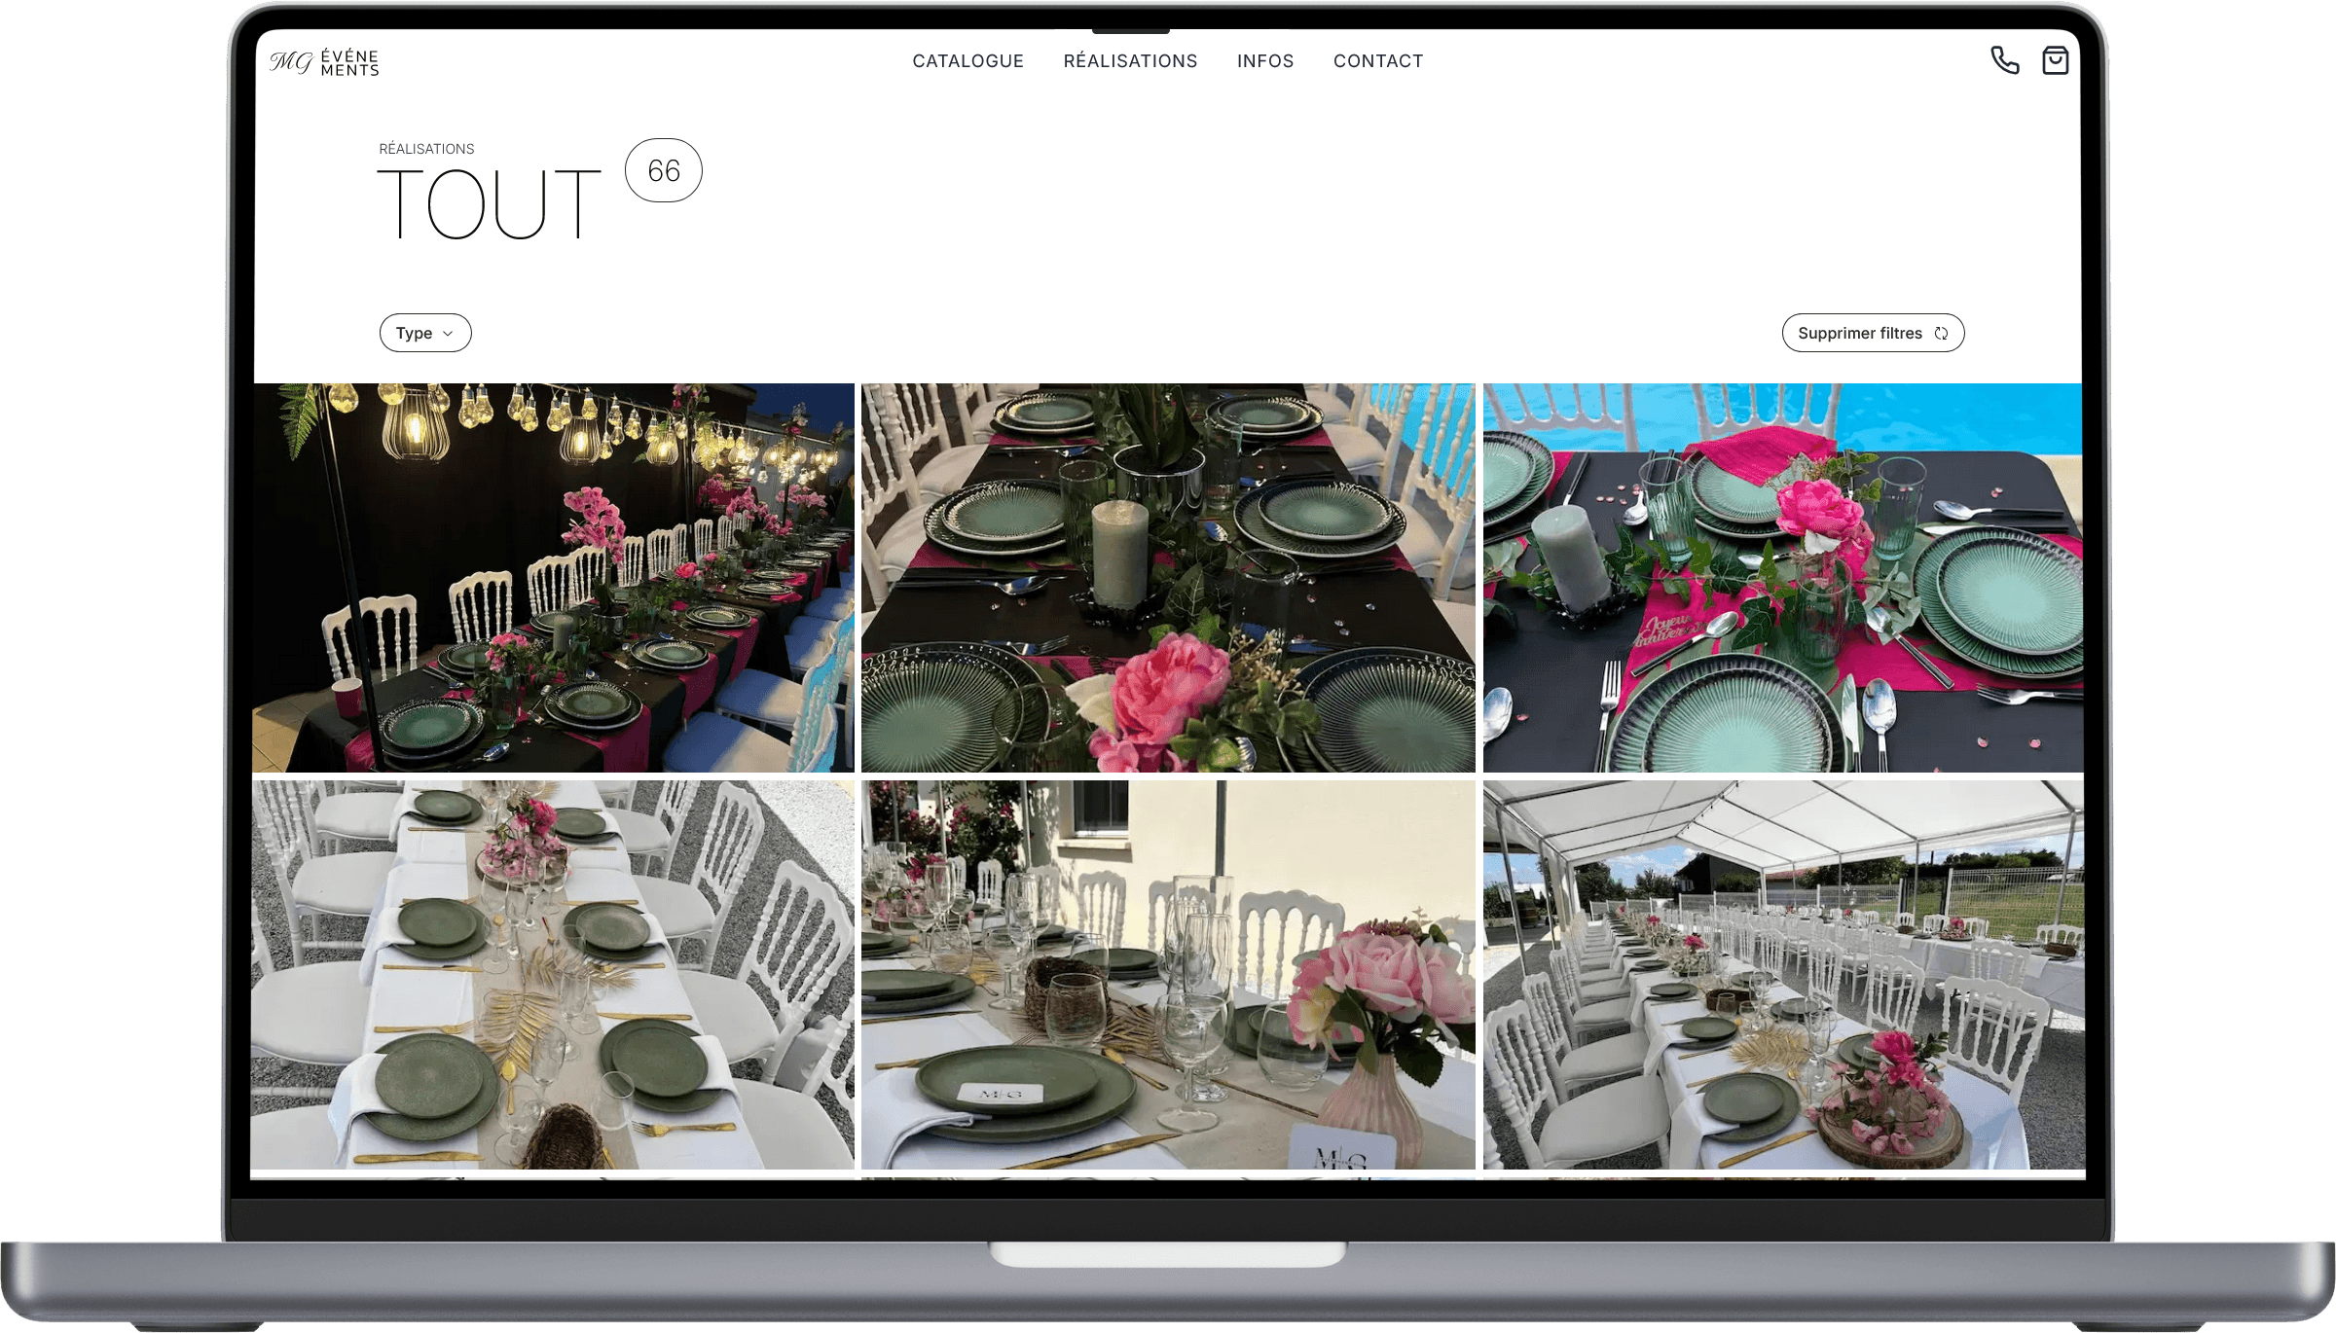Click the TOUT page heading
Viewport: 2336px width, 1333px height.
click(490, 203)
